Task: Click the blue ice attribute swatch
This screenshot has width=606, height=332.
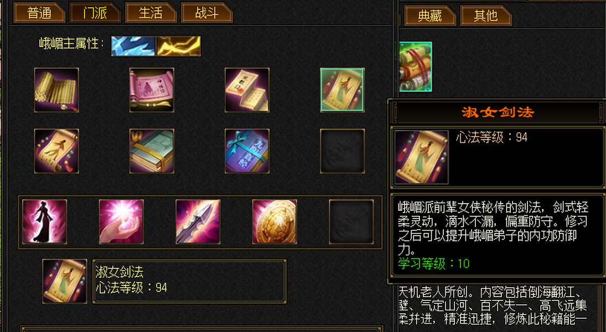Action: coord(133,46)
